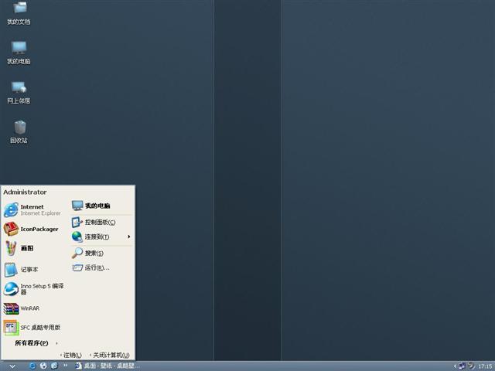The width and height of the screenshot is (495, 371).
Task: Click the WinRAR books icon
Action: coord(11,308)
